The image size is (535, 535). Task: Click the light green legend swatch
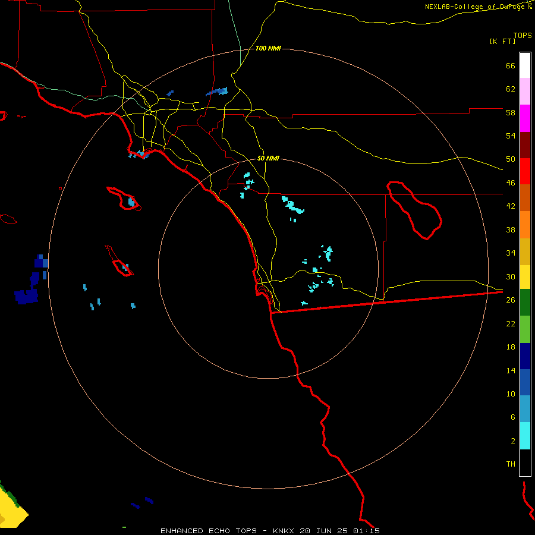click(x=525, y=329)
